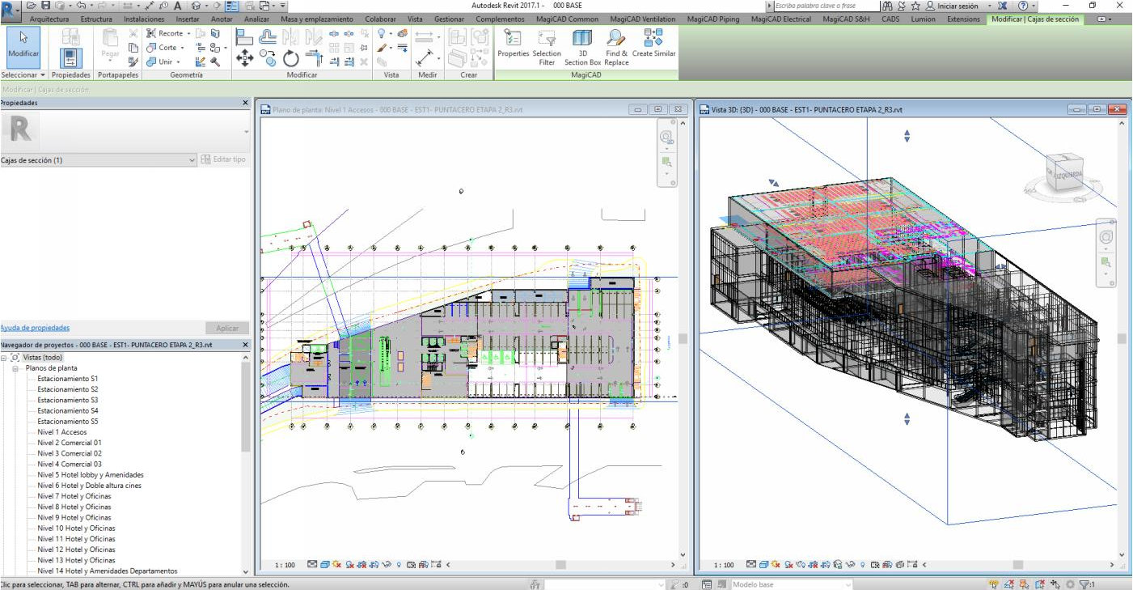1133x590 pixels.
Task: Click the Unir geometry tool
Action: pyautogui.click(x=159, y=62)
